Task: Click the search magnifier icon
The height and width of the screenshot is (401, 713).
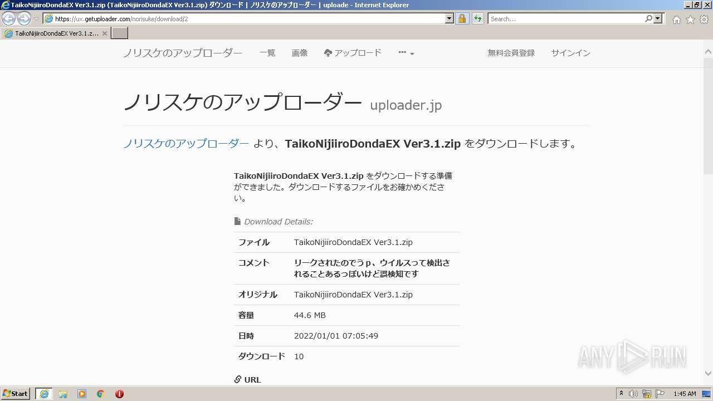Action: point(648,18)
